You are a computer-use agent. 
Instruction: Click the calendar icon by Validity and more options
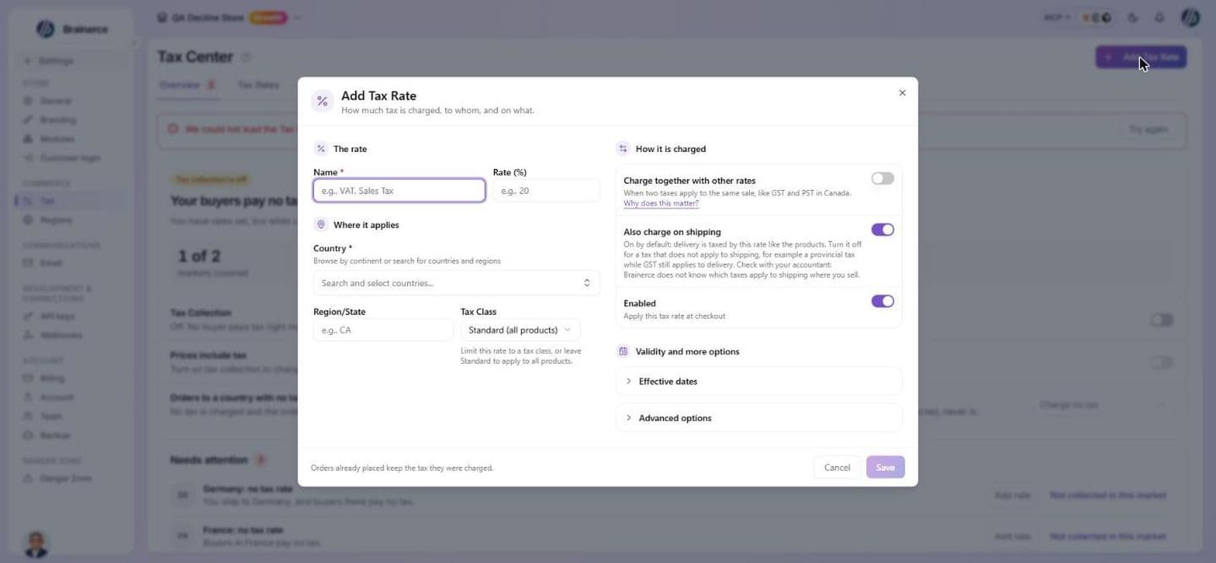[x=623, y=351]
